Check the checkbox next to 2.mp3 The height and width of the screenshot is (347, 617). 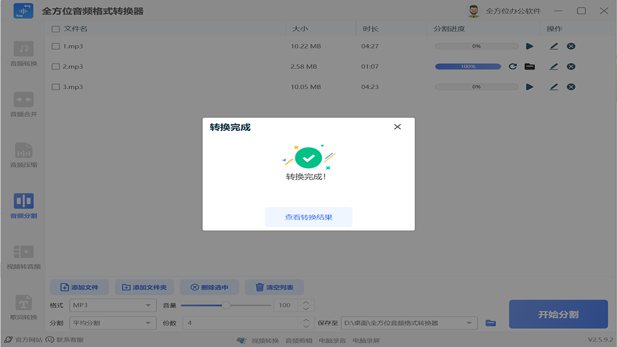click(55, 67)
